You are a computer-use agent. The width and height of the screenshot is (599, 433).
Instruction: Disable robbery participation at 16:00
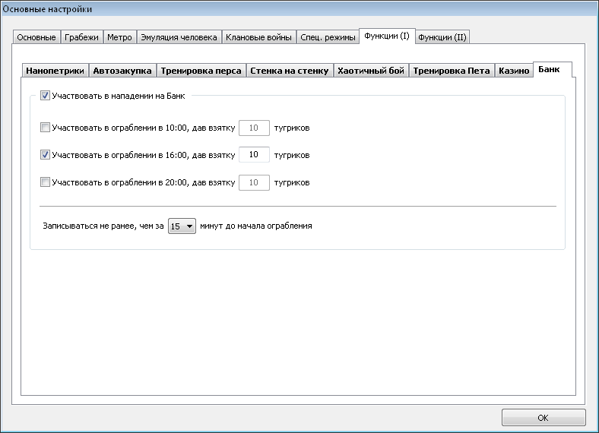point(45,155)
